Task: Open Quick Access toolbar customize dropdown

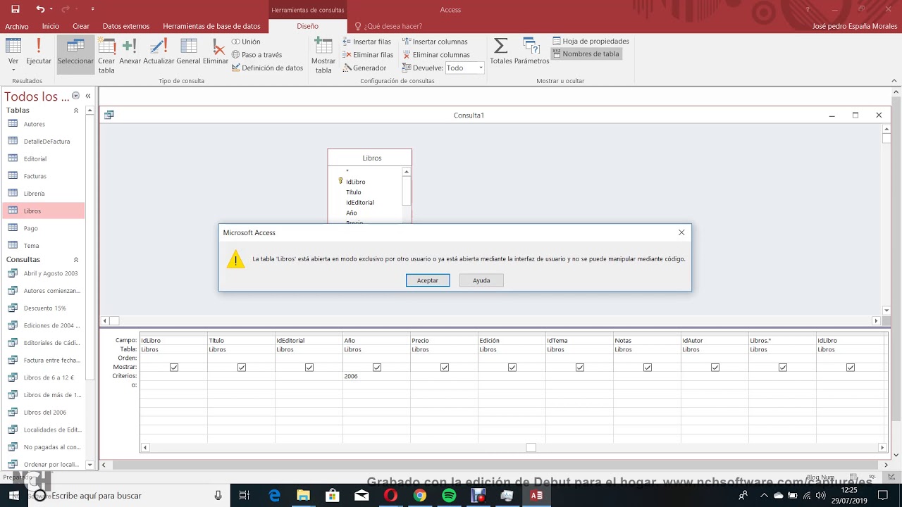Action: pos(93,9)
